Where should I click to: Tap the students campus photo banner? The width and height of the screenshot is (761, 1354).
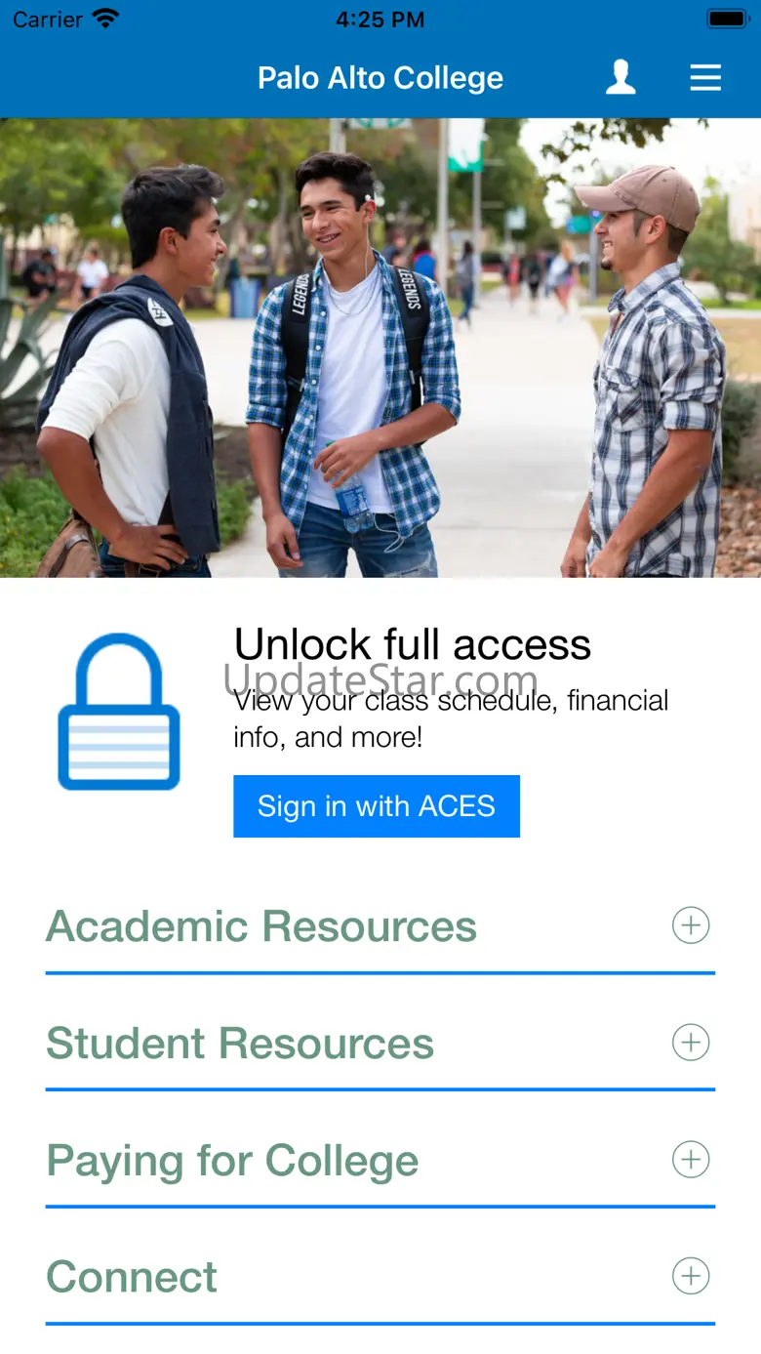(x=380, y=348)
